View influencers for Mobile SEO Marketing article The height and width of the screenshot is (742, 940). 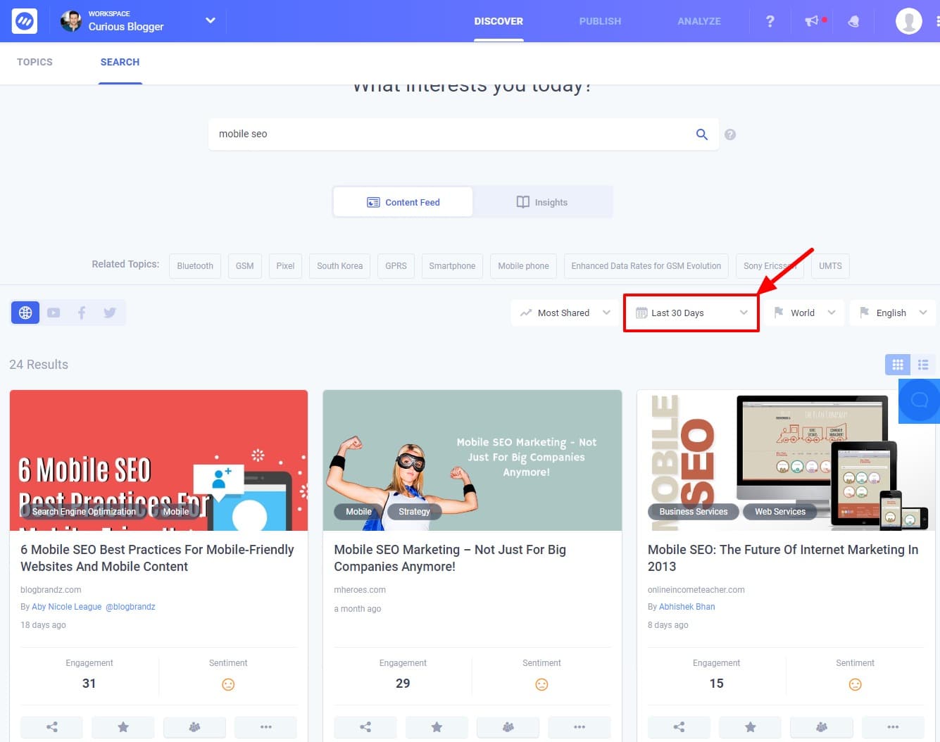coord(508,727)
